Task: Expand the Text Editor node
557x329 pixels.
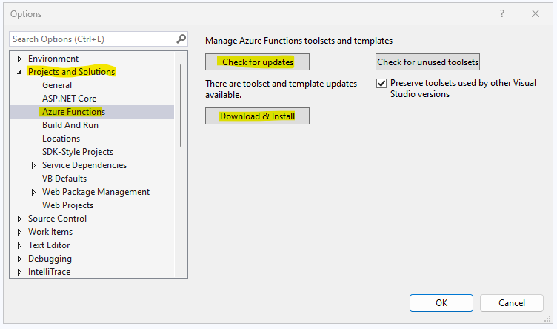Action: (19, 245)
